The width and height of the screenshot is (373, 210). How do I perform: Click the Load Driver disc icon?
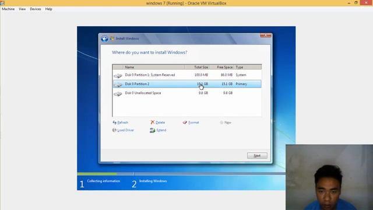[x=114, y=130]
